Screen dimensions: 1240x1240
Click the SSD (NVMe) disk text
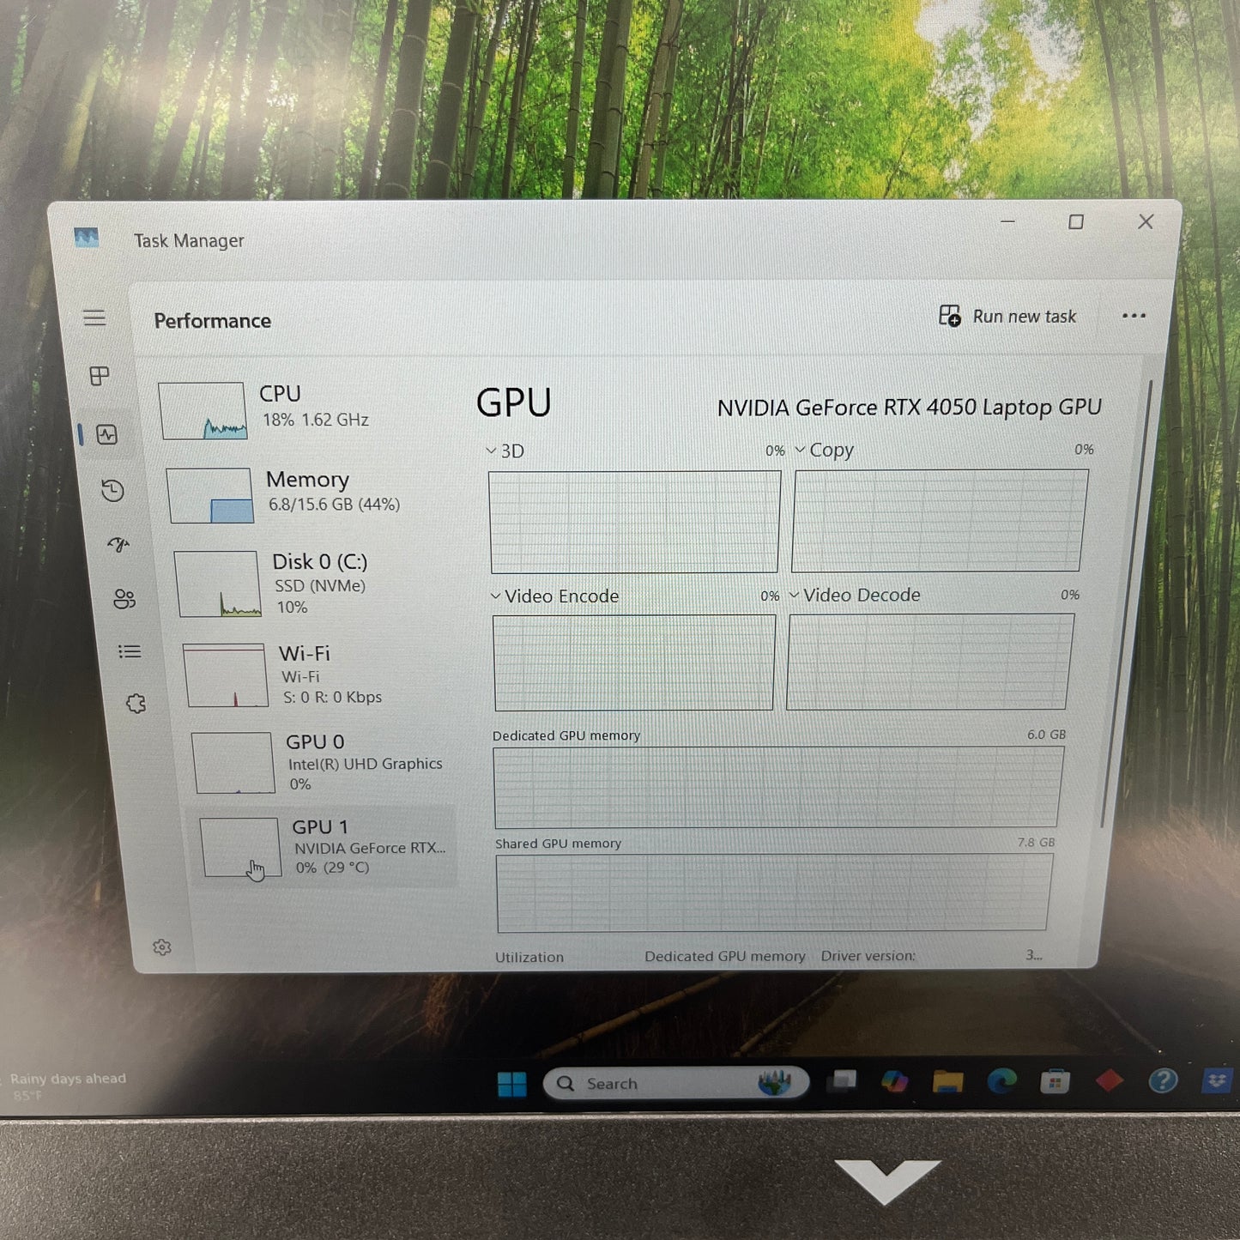click(320, 586)
